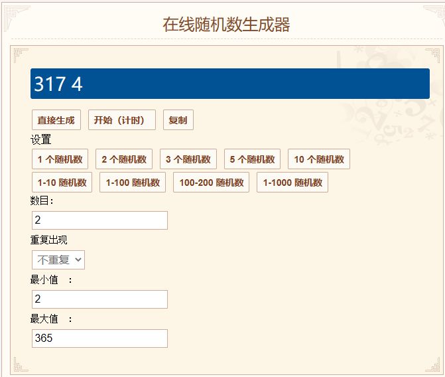The height and width of the screenshot is (377, 445).
Task: Choose the 3 个随机数 preset
Action: (x=188, y=159)
